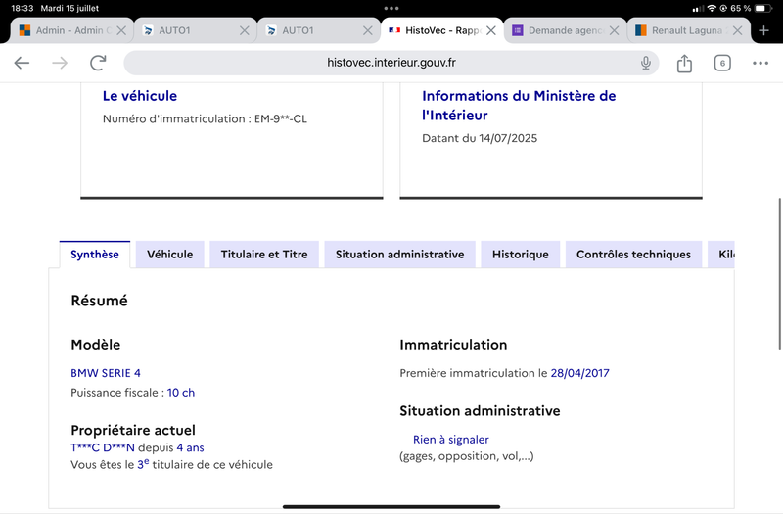Click the first registration date 28/04/2017
Viewport: 783px width, 514px height.
[579, 373]
